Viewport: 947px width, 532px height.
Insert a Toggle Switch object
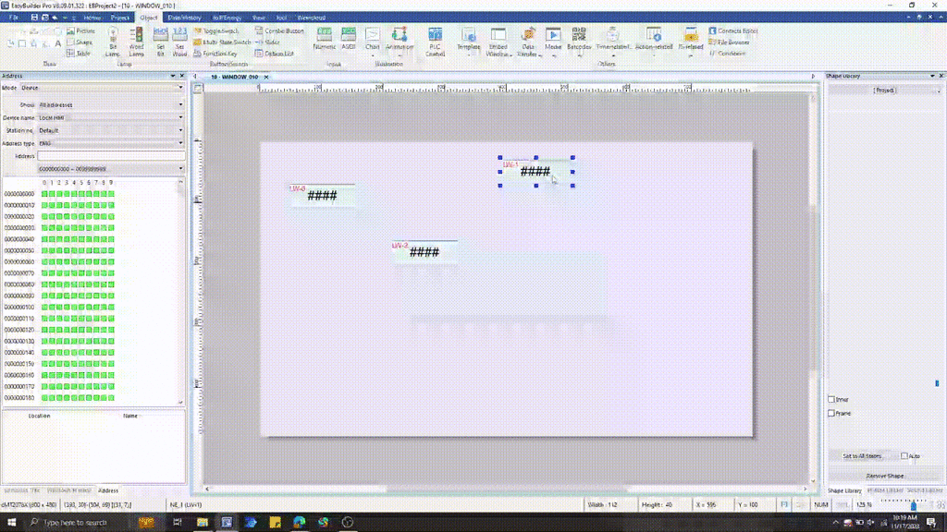[x=219, y=30]
